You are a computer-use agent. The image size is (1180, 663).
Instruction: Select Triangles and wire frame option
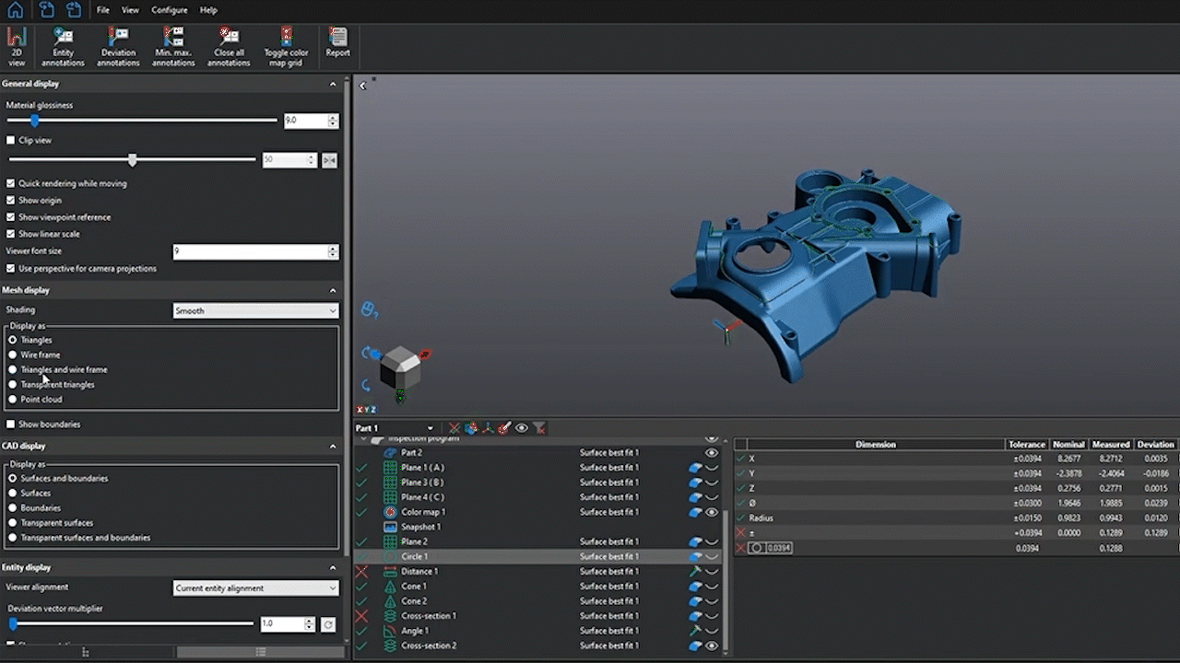(13, 369)
